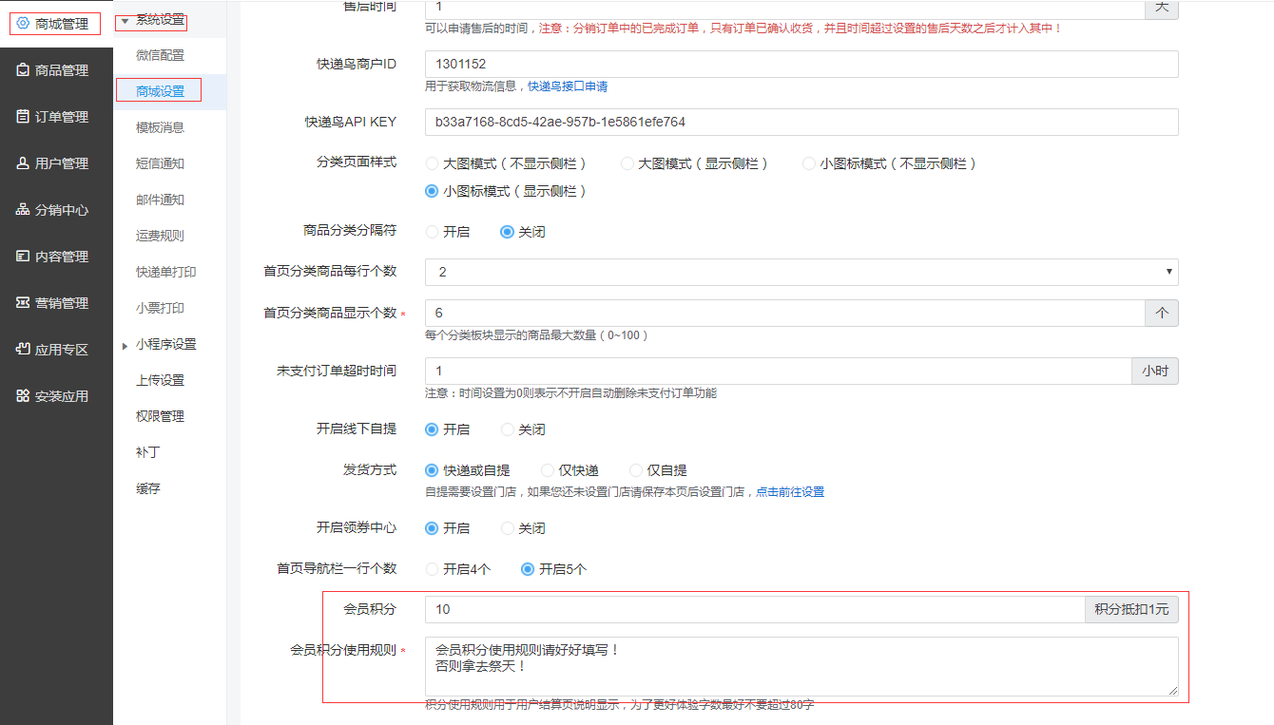Click the 用户管理 person icon
The image size is (1274, 725).
[23, 163]
